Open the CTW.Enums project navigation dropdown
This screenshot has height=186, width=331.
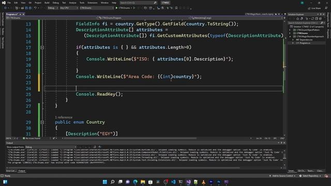[52, 18]
